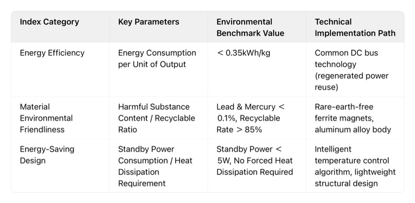
Task: Click the text 'regenerated power reuse'
Action: click(x=352, y=81)
